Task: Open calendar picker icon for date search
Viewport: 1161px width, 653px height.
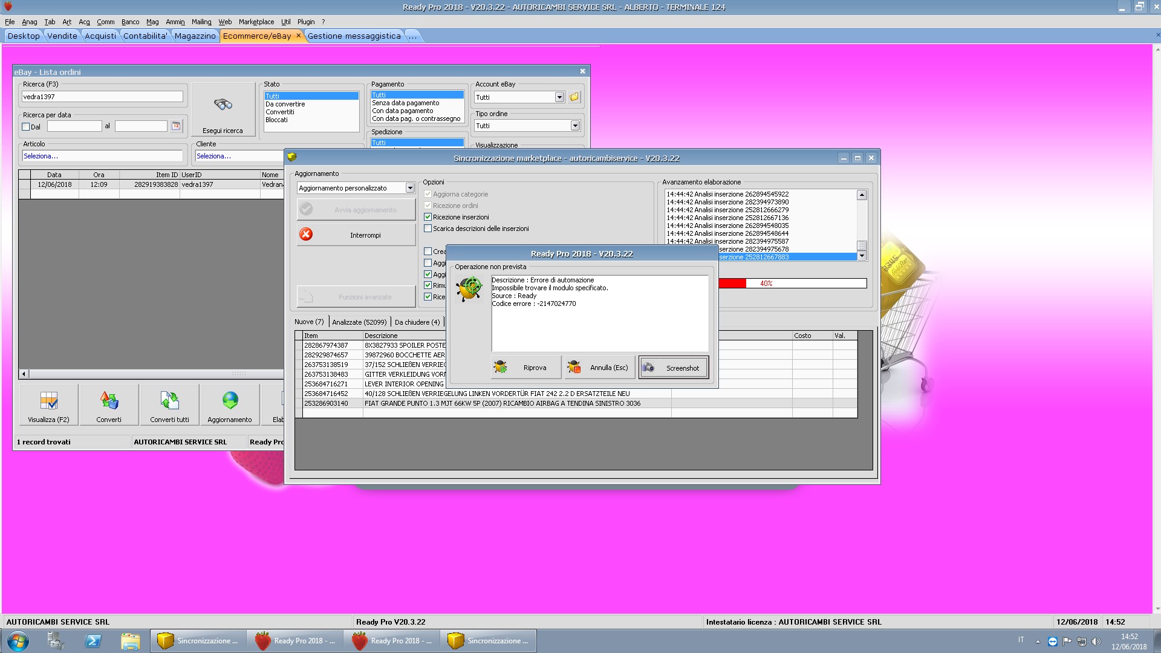Action: (176, 126)
